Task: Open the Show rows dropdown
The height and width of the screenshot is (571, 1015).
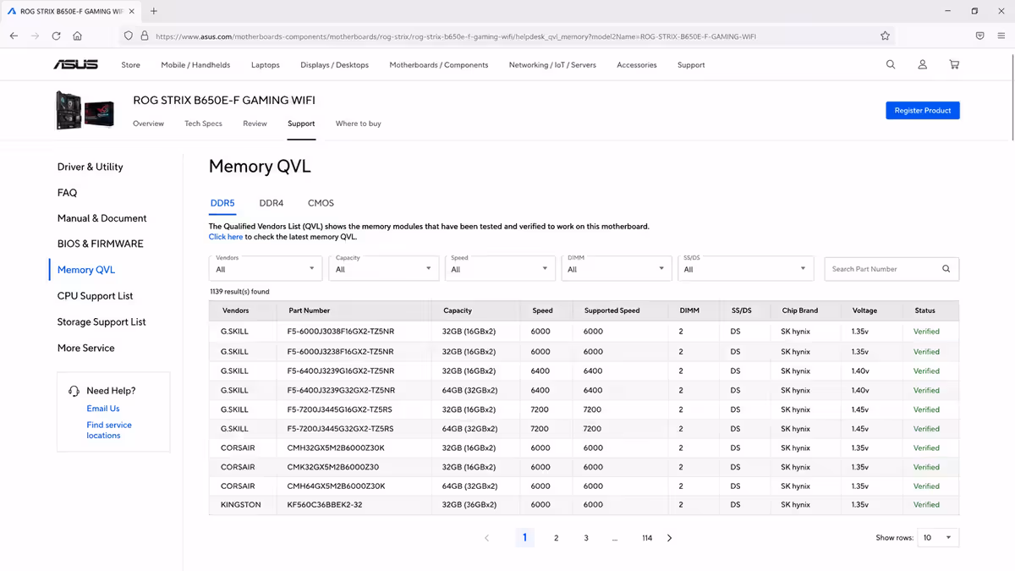Action: [x=938, y=538]
